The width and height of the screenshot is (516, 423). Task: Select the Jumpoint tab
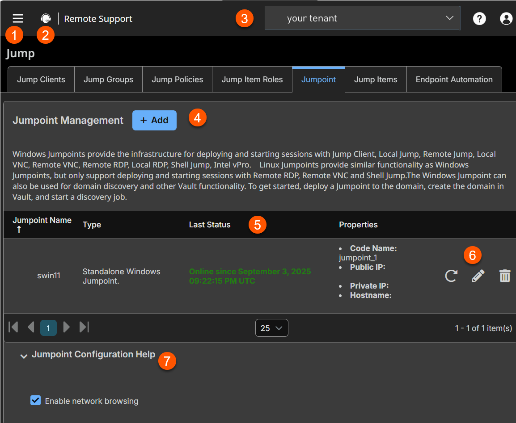point(318,80)
